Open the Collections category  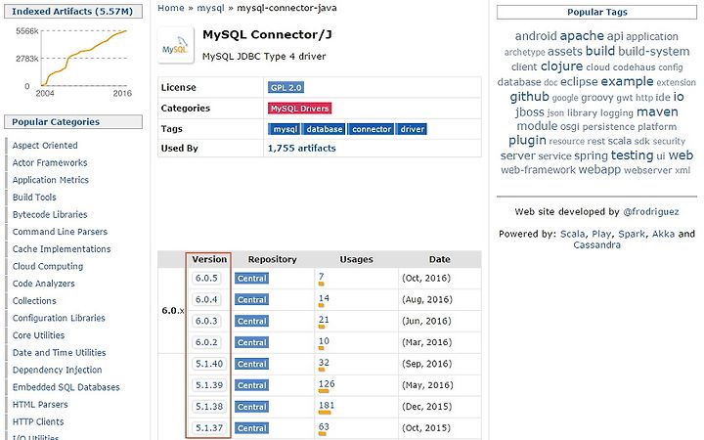tap(34, 301)
